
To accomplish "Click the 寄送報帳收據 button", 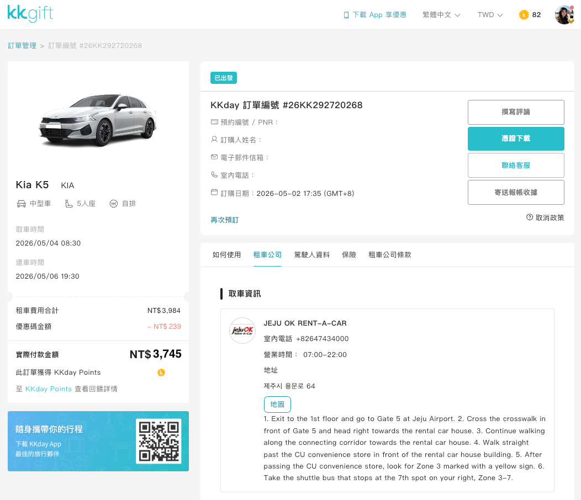I will tap(516, 192).
